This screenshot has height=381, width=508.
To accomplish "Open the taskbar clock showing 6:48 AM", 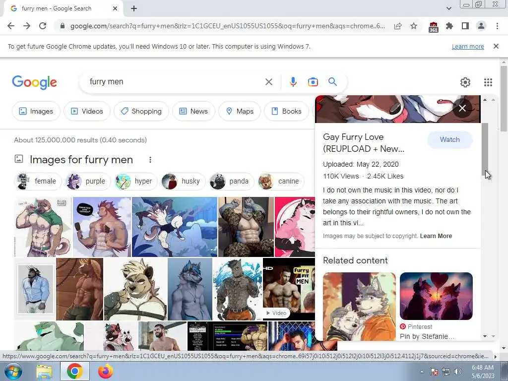I will (483, 372).
